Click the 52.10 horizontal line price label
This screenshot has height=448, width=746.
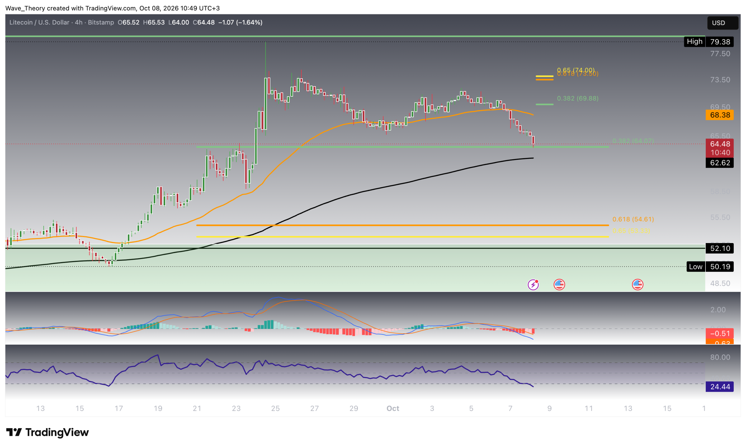(719, 249)
